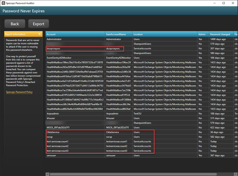238x176 pixels.
Task: Sort by the Admin column header
Action: (202, 34)
